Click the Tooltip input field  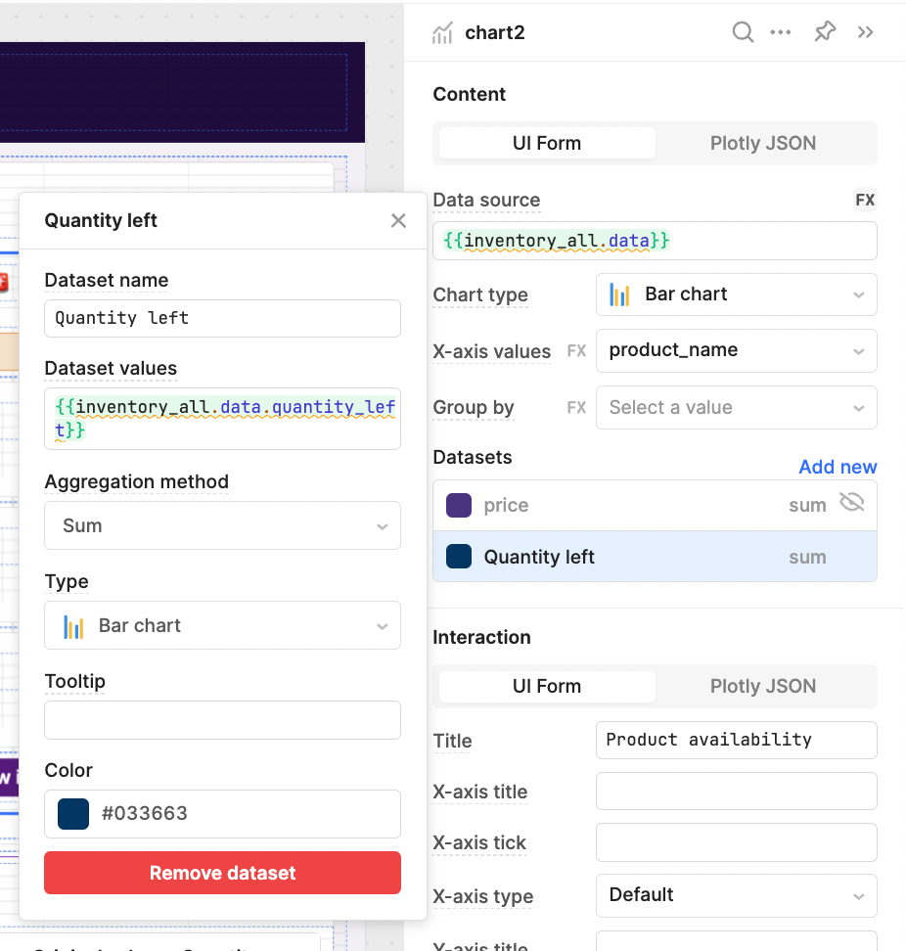222,720
